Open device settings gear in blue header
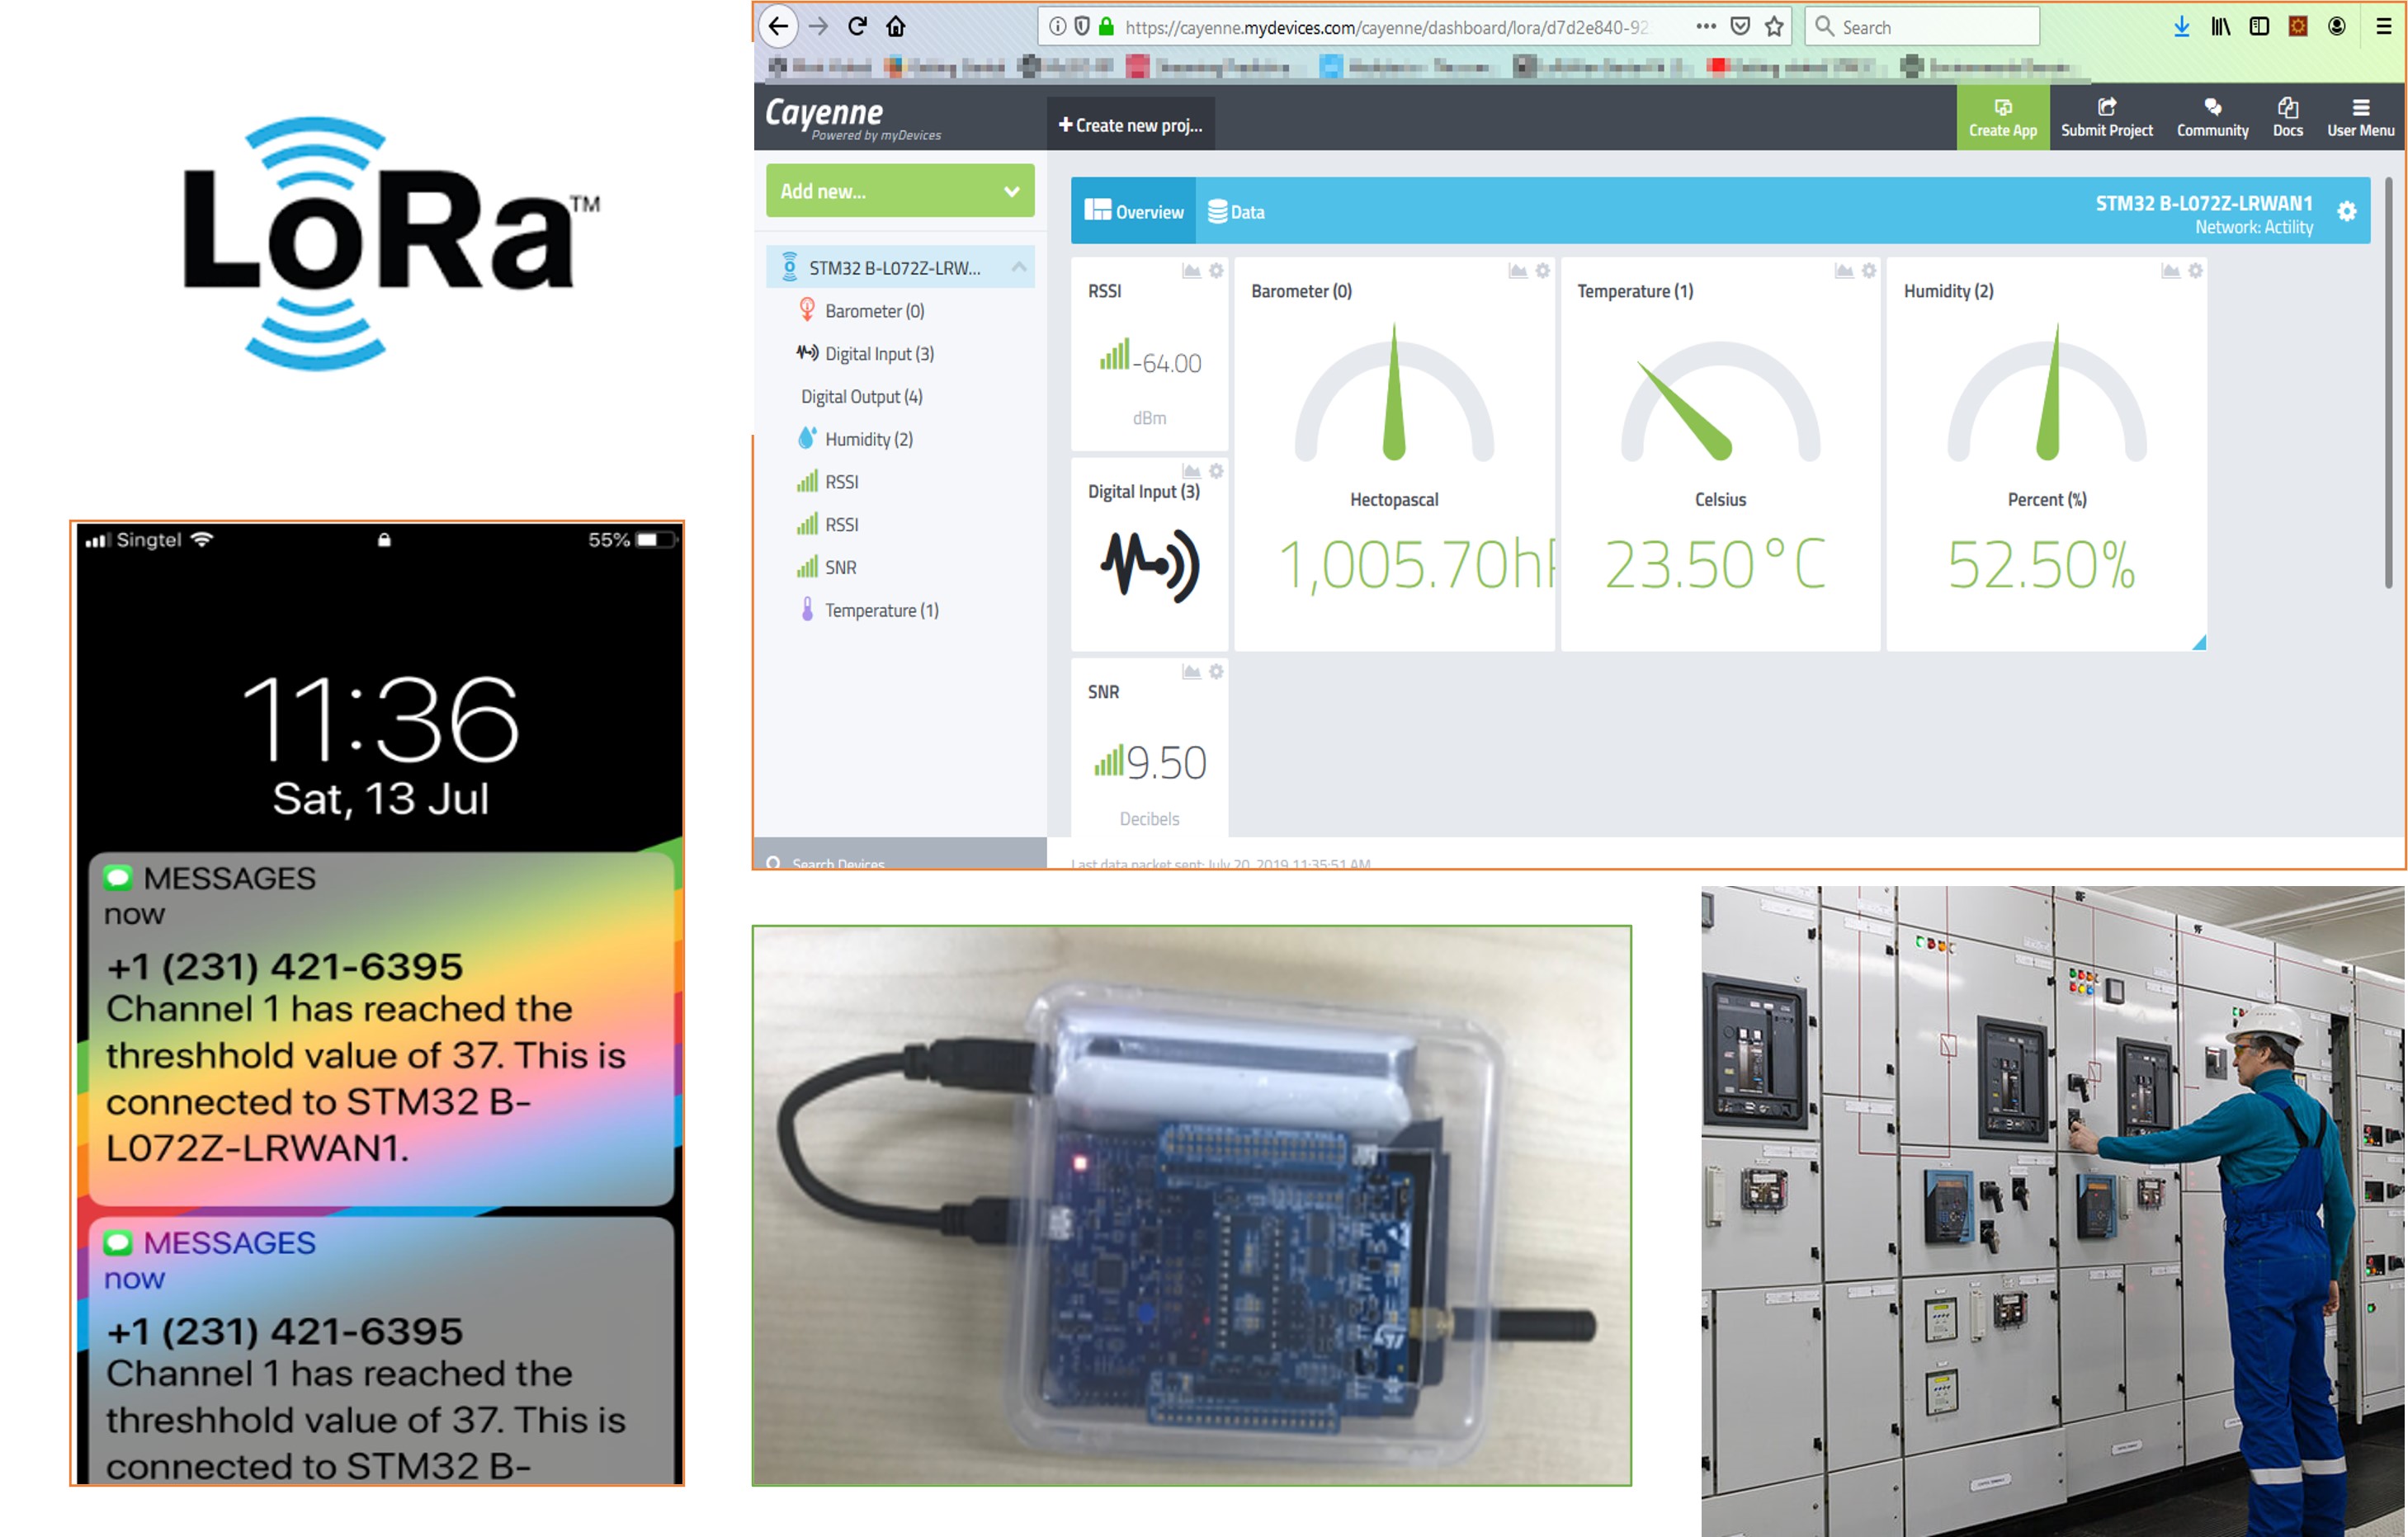 [2347, 211]
